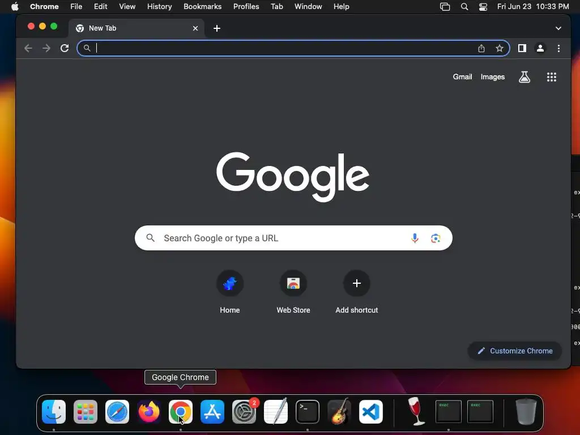Image resolution: width=580 pixels, height=435 pixels.
Task: Select the New Tab tab
Action: point(136,28)
